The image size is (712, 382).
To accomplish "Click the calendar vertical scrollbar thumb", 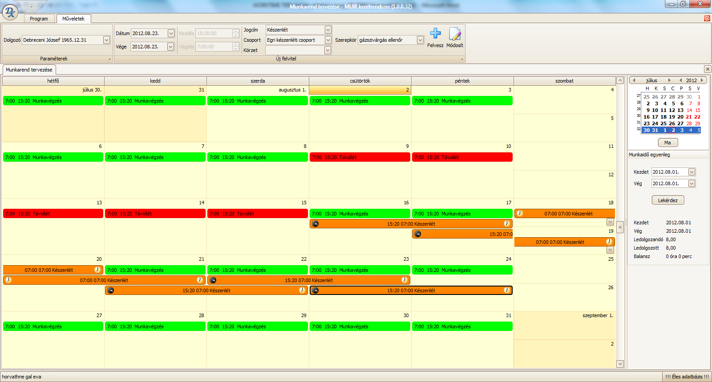I will [x=620, y=227].
